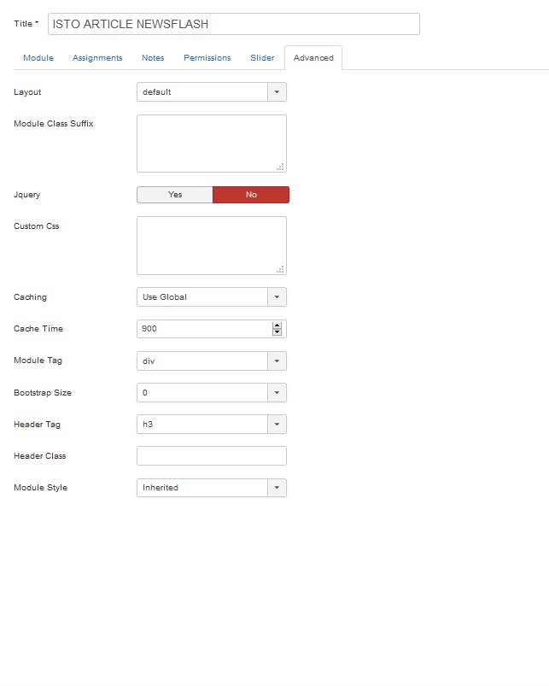Screen dimensions: 549x686
Task: Expand the Caching dropdown
Action: click(212, 297)
